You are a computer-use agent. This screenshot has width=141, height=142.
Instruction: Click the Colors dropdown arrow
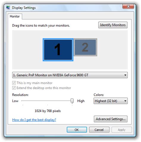[125, 101]
